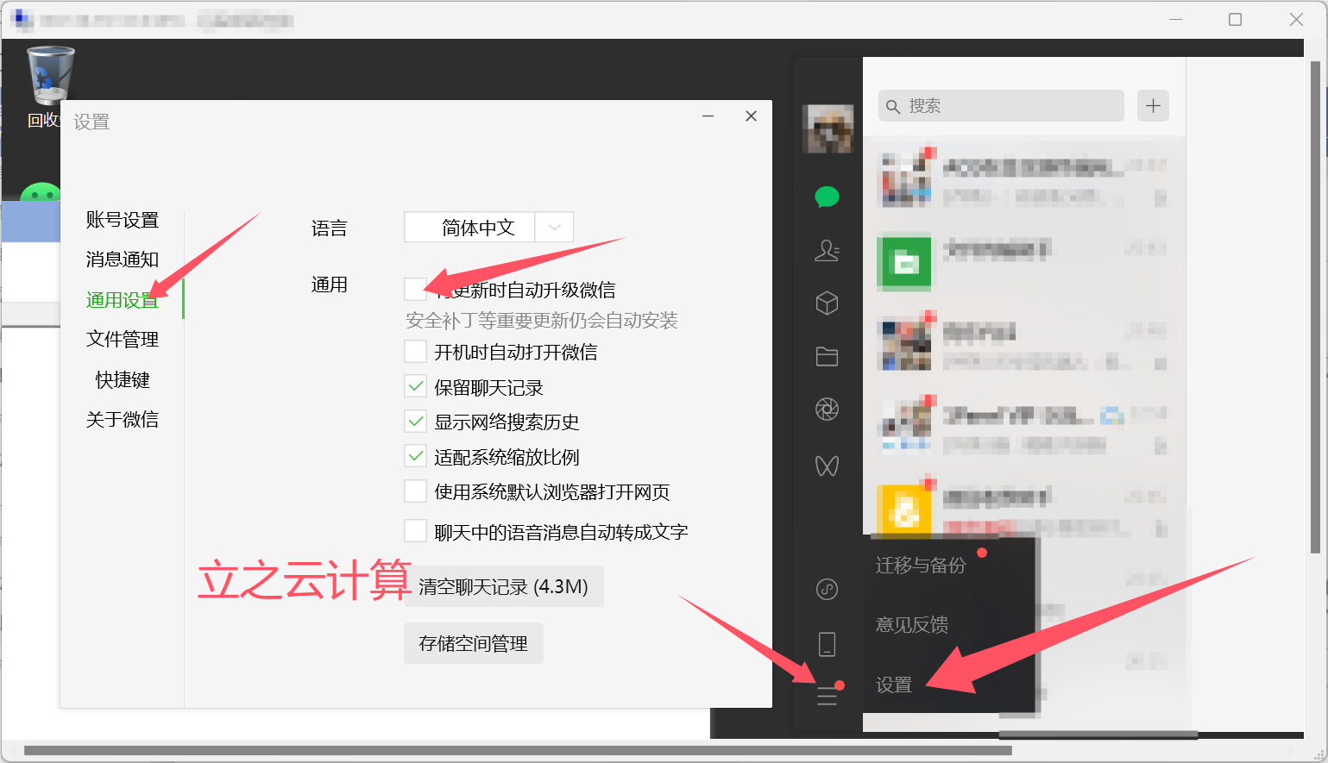The image size is (1328, 763).
Task: Click the profile avatar in WeChat sidebar
Action: [828, 128]
